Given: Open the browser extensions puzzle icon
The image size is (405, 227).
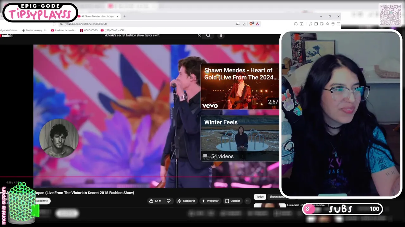Looking at the screenshot, I should [296, 24].
